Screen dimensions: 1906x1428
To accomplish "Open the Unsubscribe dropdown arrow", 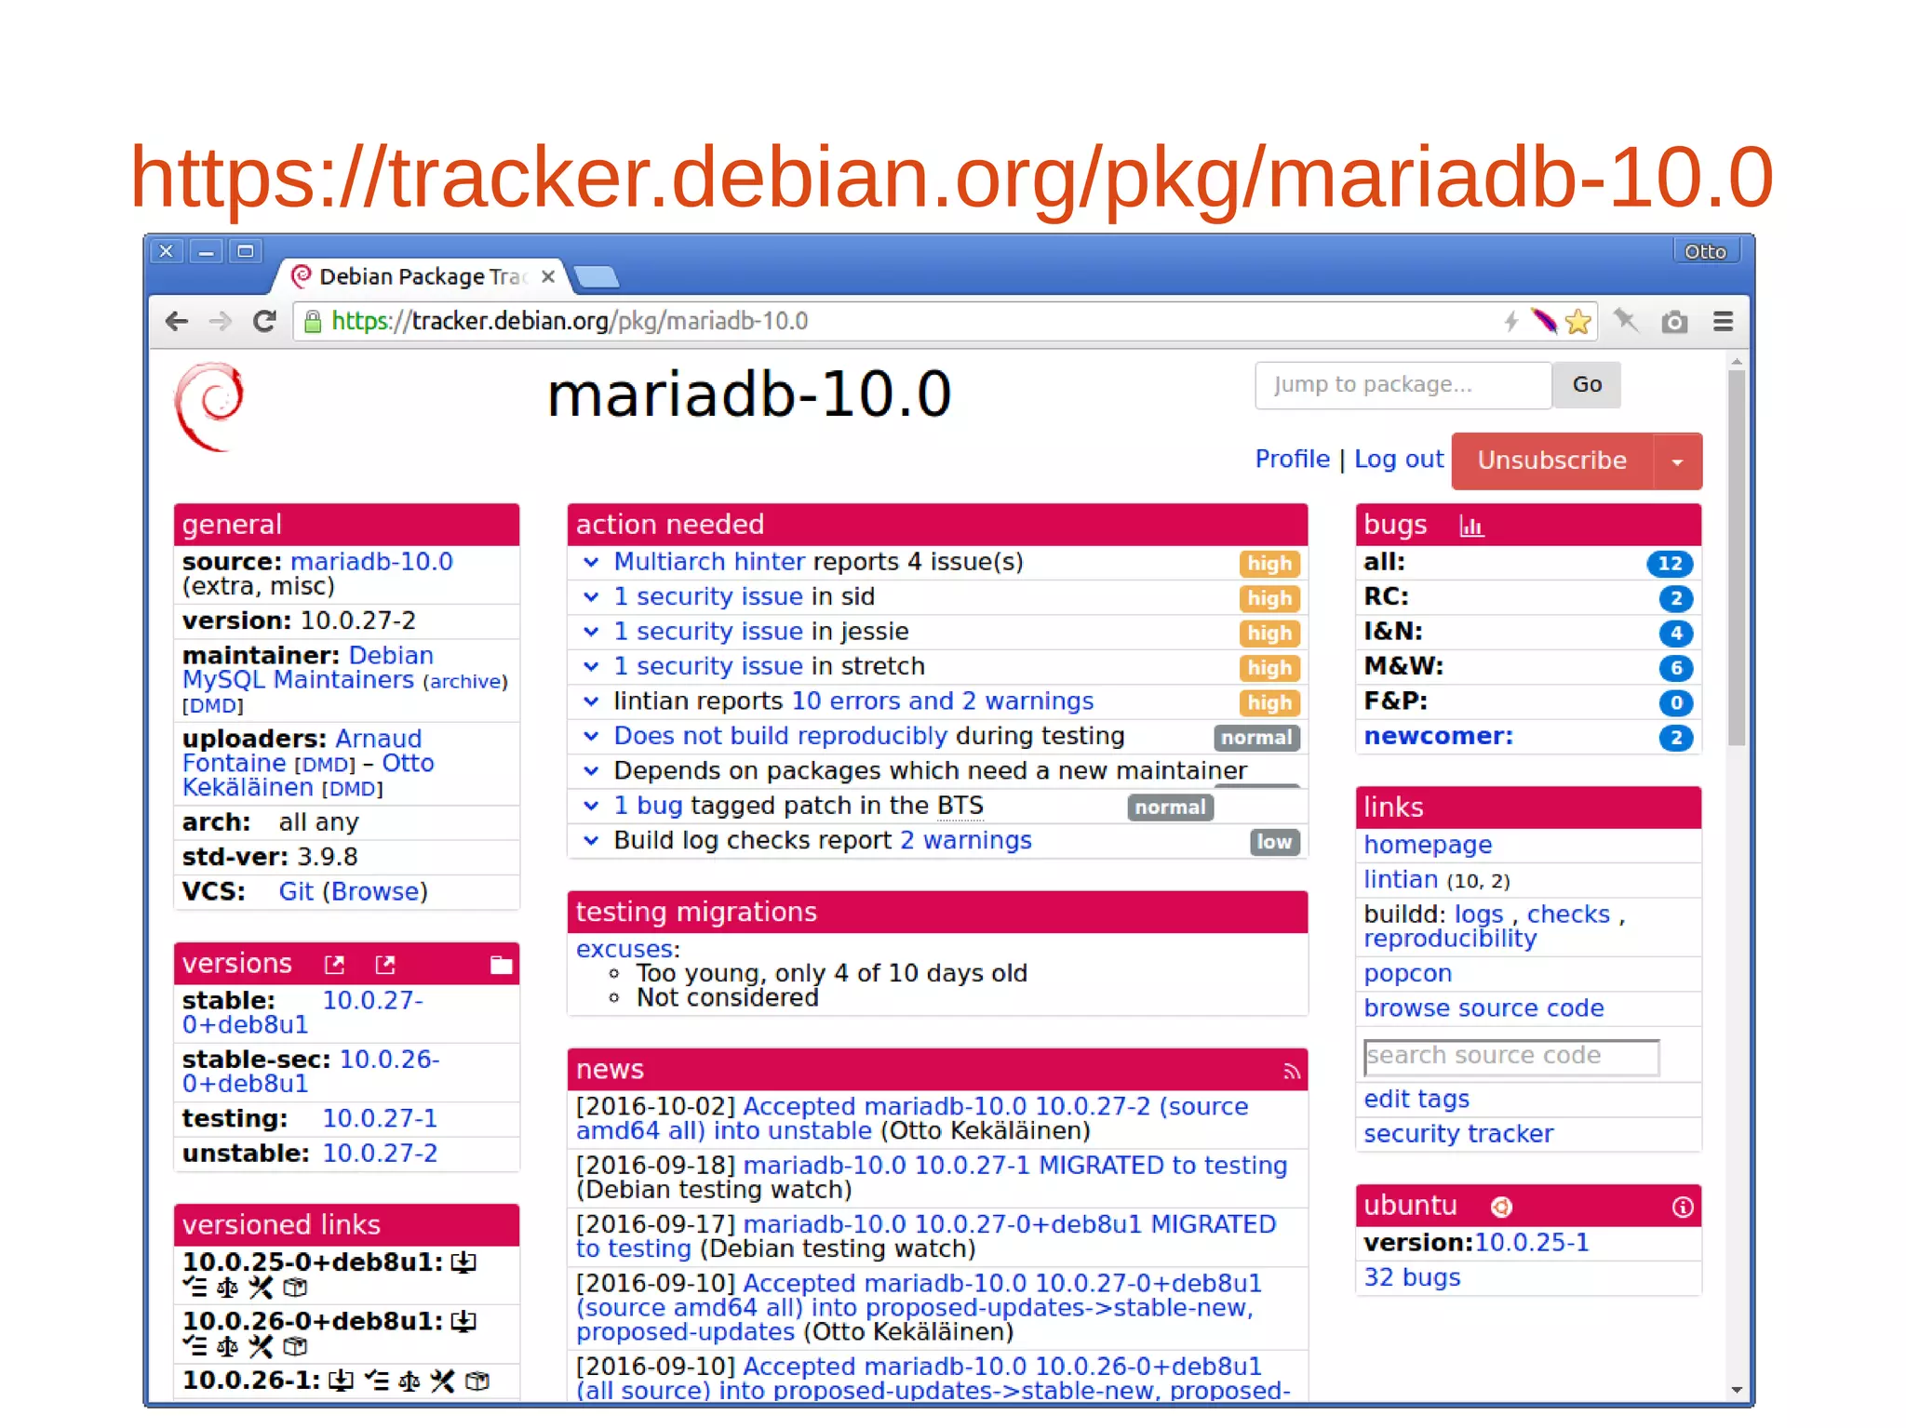I will 1677,461.
